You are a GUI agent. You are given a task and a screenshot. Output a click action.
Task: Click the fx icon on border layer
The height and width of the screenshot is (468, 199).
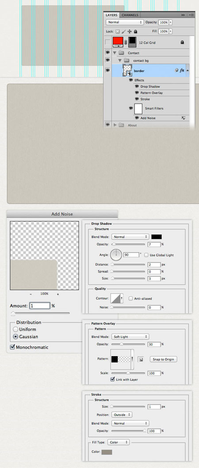(182, 71)
